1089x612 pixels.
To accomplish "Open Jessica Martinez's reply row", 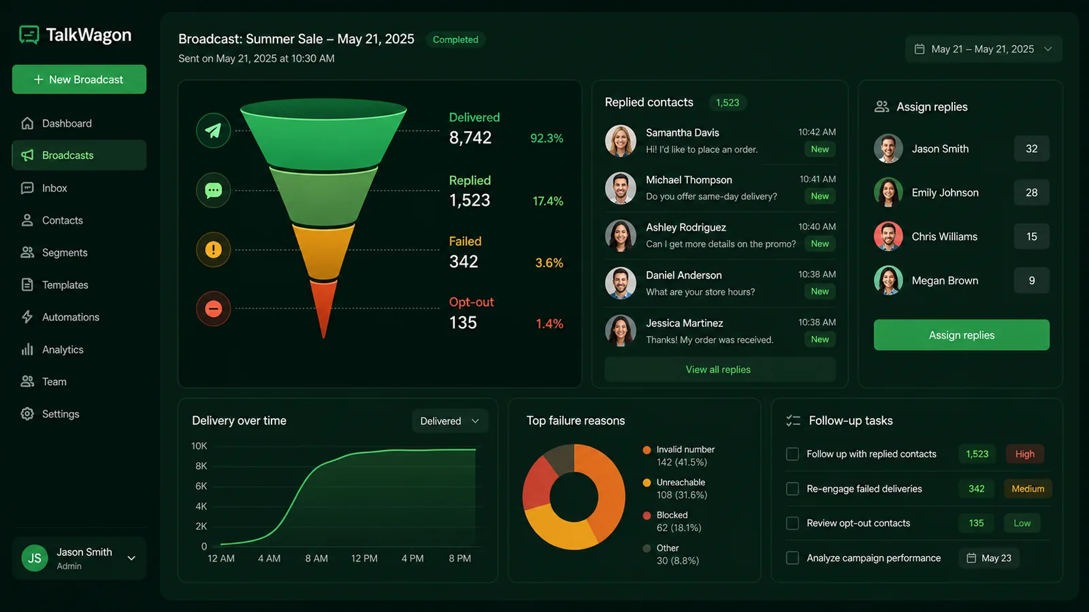I will pyautogui.click(x=720, y=331).
